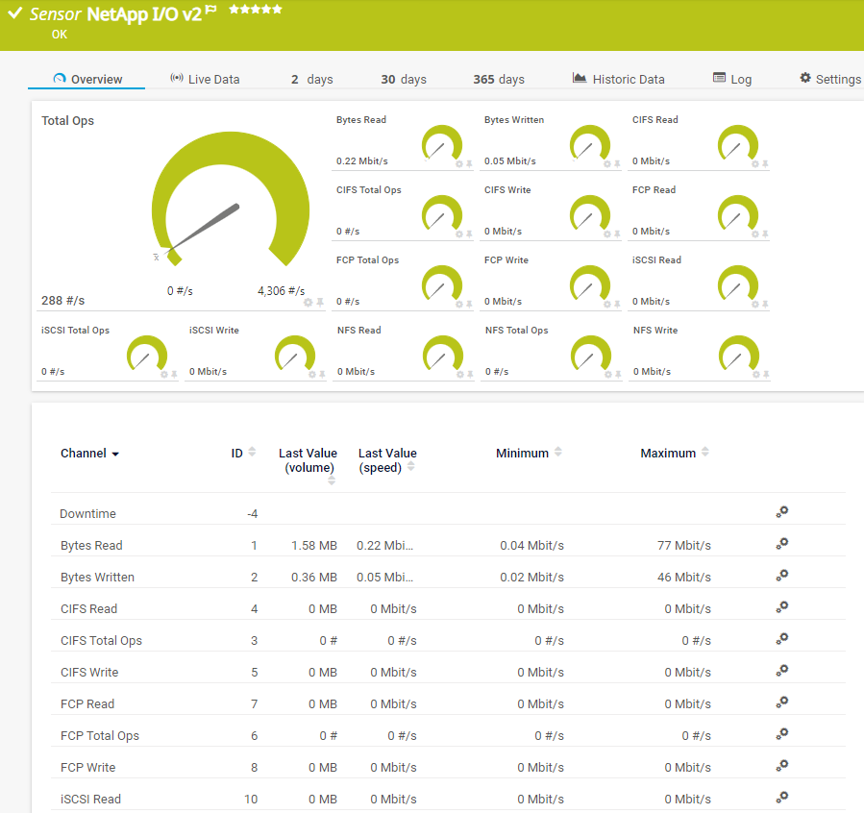Screen dimensions: 864x813
Task: Toggle pin icon under iSCSI Total Ops gauge
Action: tap(173, 375)
